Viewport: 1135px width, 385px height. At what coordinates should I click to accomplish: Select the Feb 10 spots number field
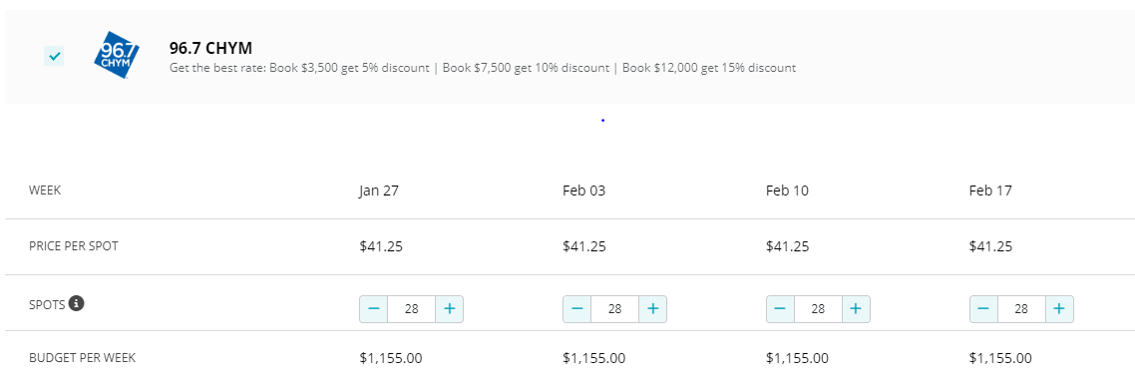coord(819,309)
